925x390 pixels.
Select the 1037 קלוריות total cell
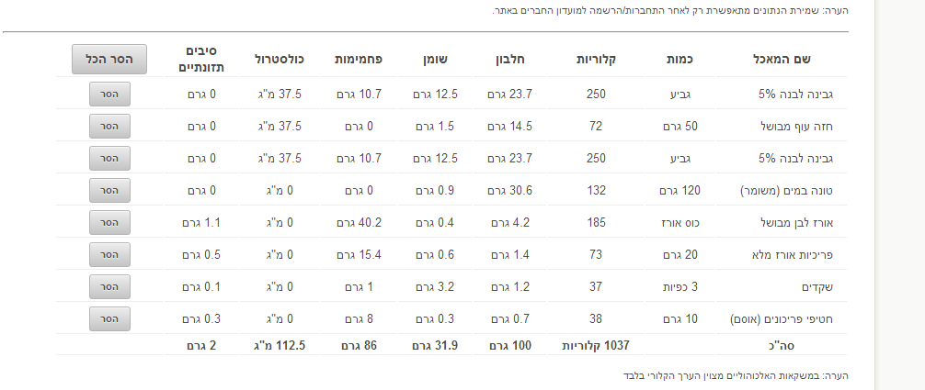coord(596,346)
